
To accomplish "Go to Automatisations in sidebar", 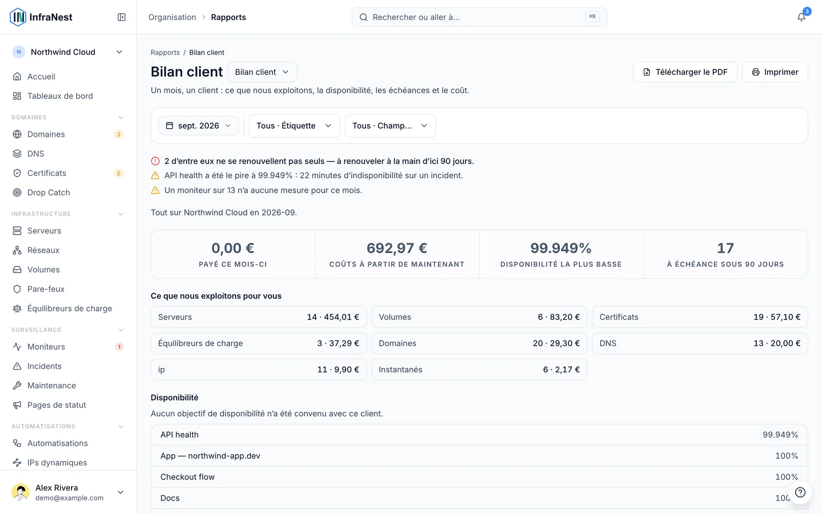I will coord(68,443).
